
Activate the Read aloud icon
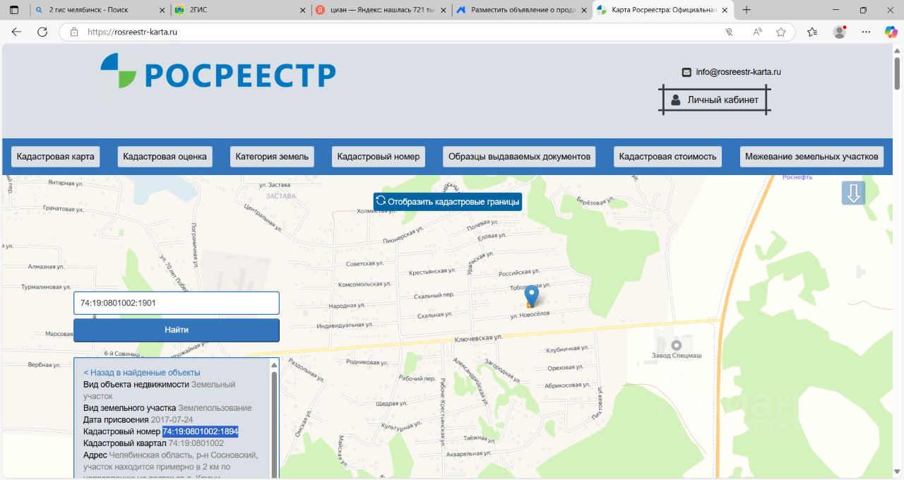click(757, 32)
